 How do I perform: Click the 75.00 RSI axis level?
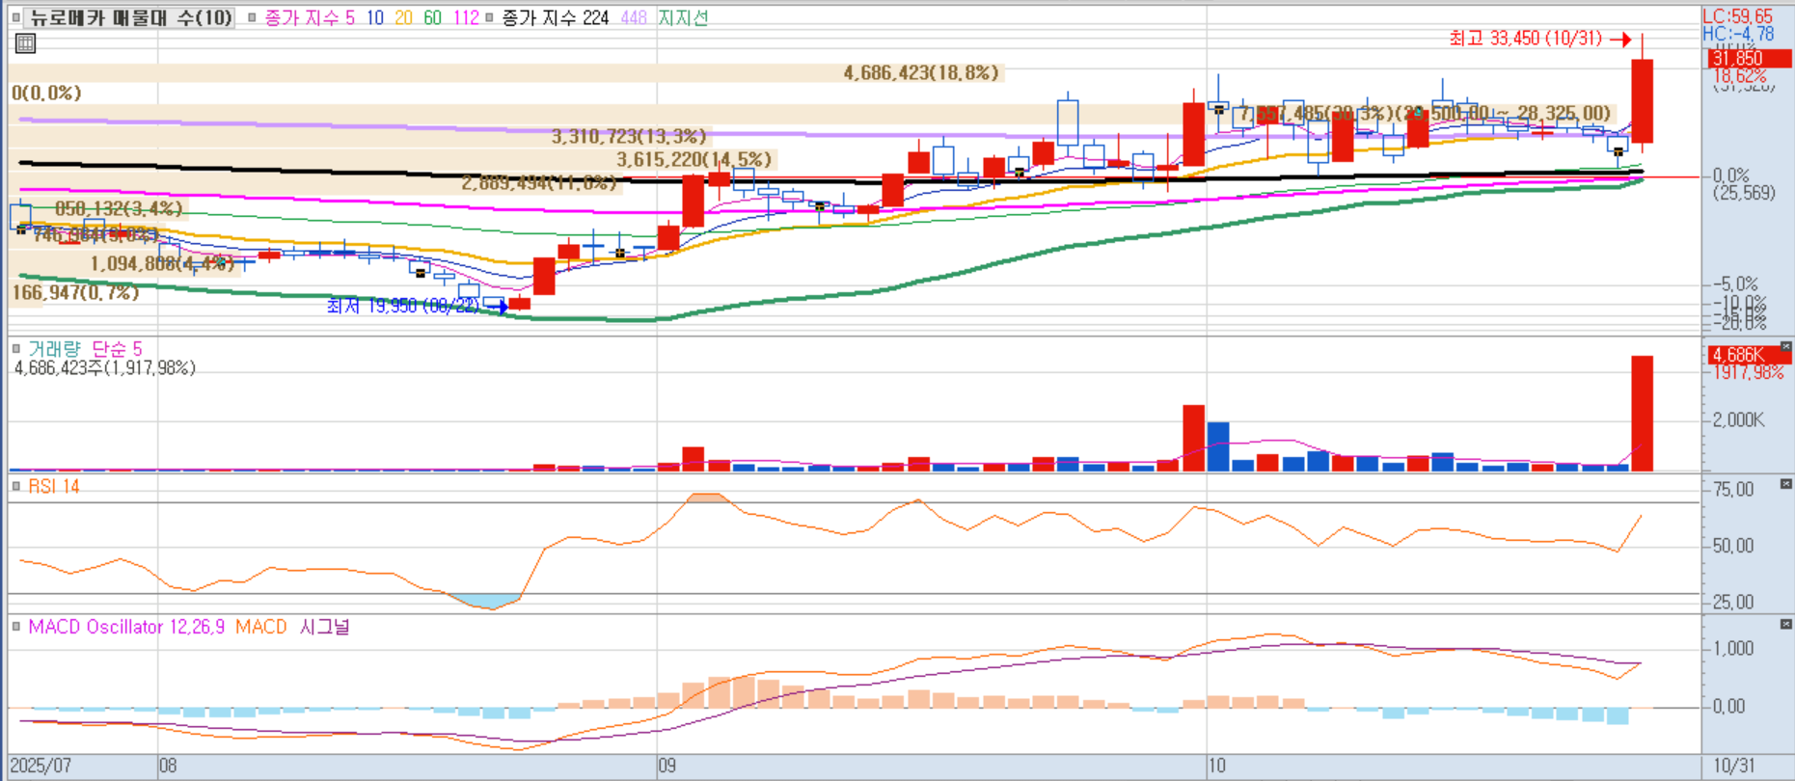point(1733,490)
